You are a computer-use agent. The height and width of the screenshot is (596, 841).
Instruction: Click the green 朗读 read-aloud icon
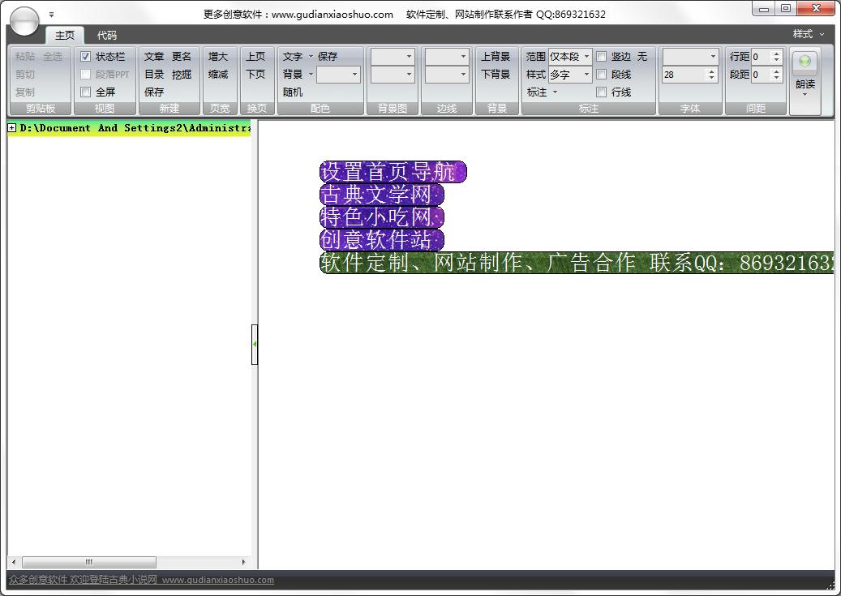805,62
